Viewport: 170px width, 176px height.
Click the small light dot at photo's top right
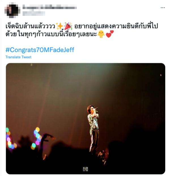[x=161, y=75]
